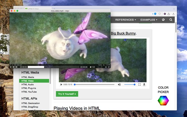Close the mpv window

point(12,11)
